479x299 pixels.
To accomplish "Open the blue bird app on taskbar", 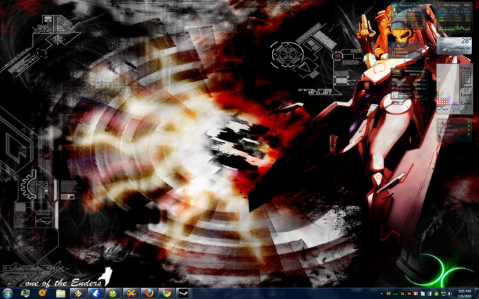I will tap(96, 294).
